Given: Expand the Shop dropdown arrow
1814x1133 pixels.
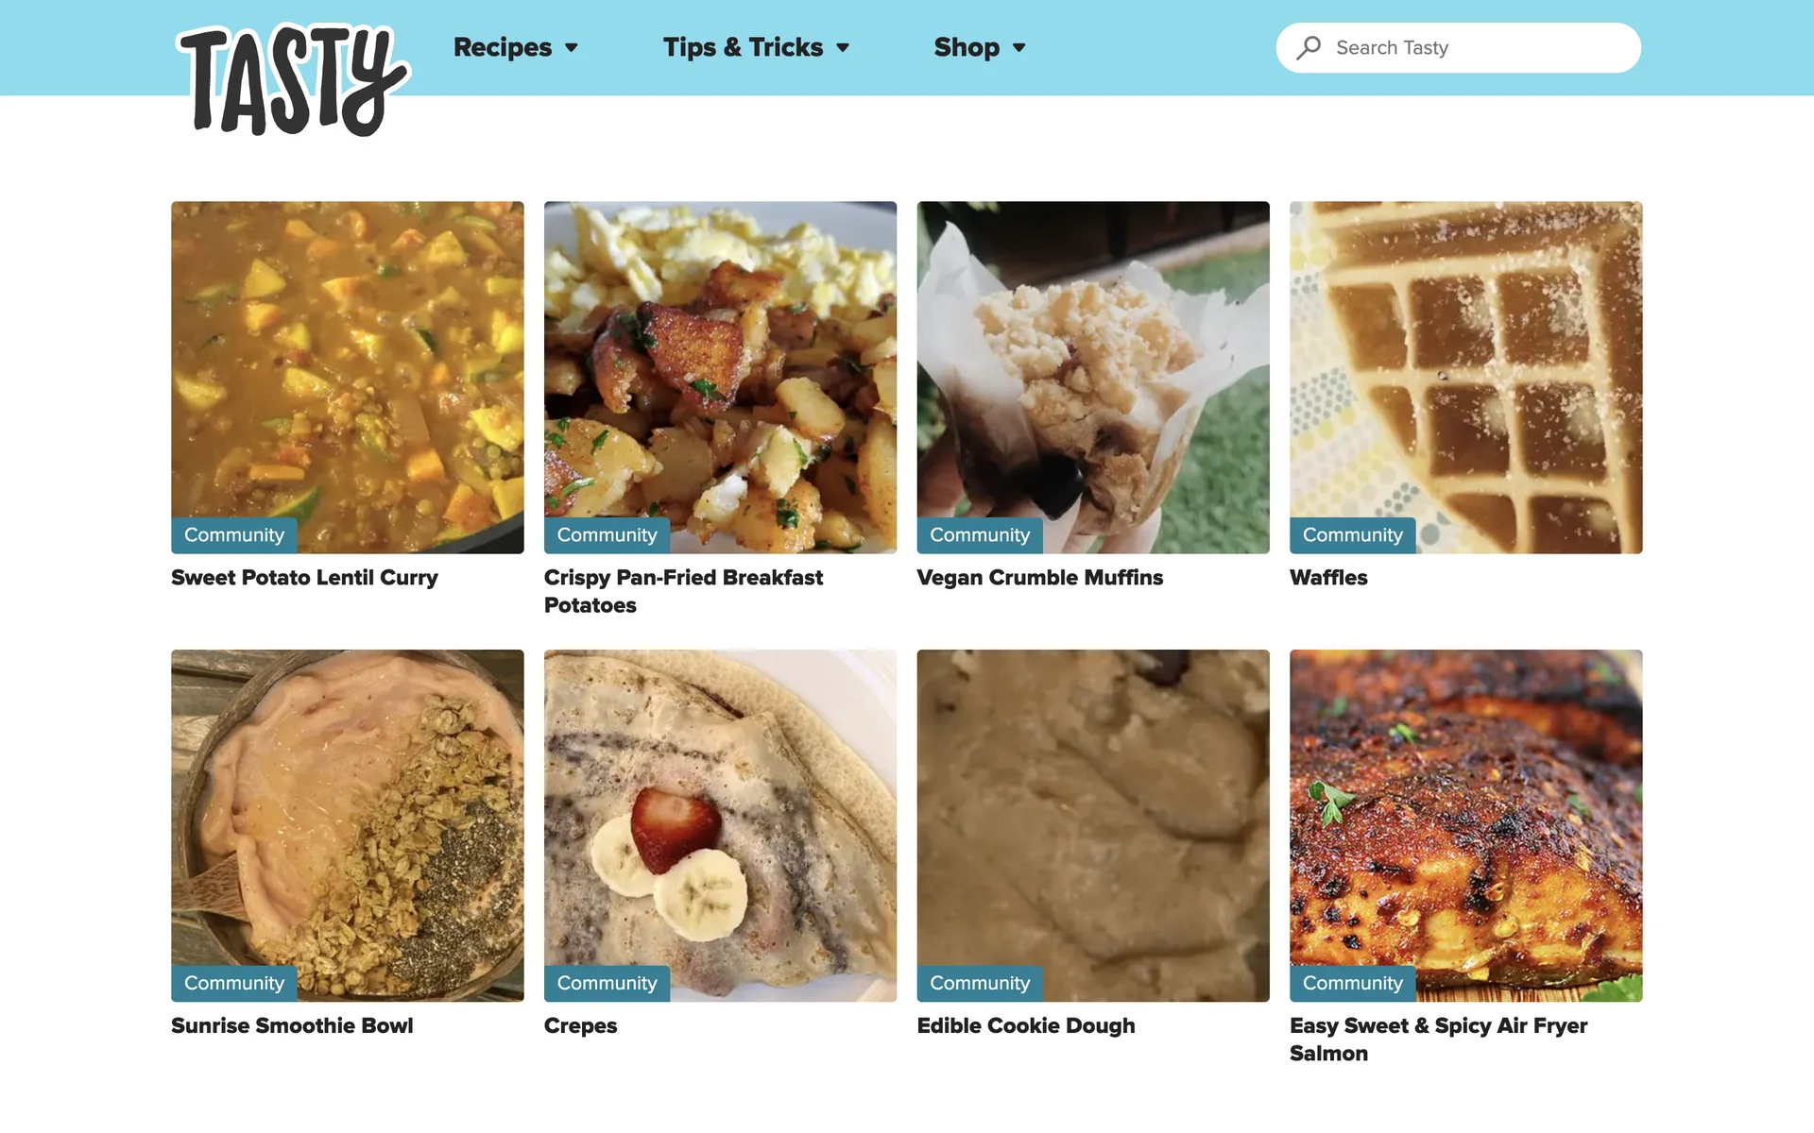Looking at the screenshot, I should 1018,48.
